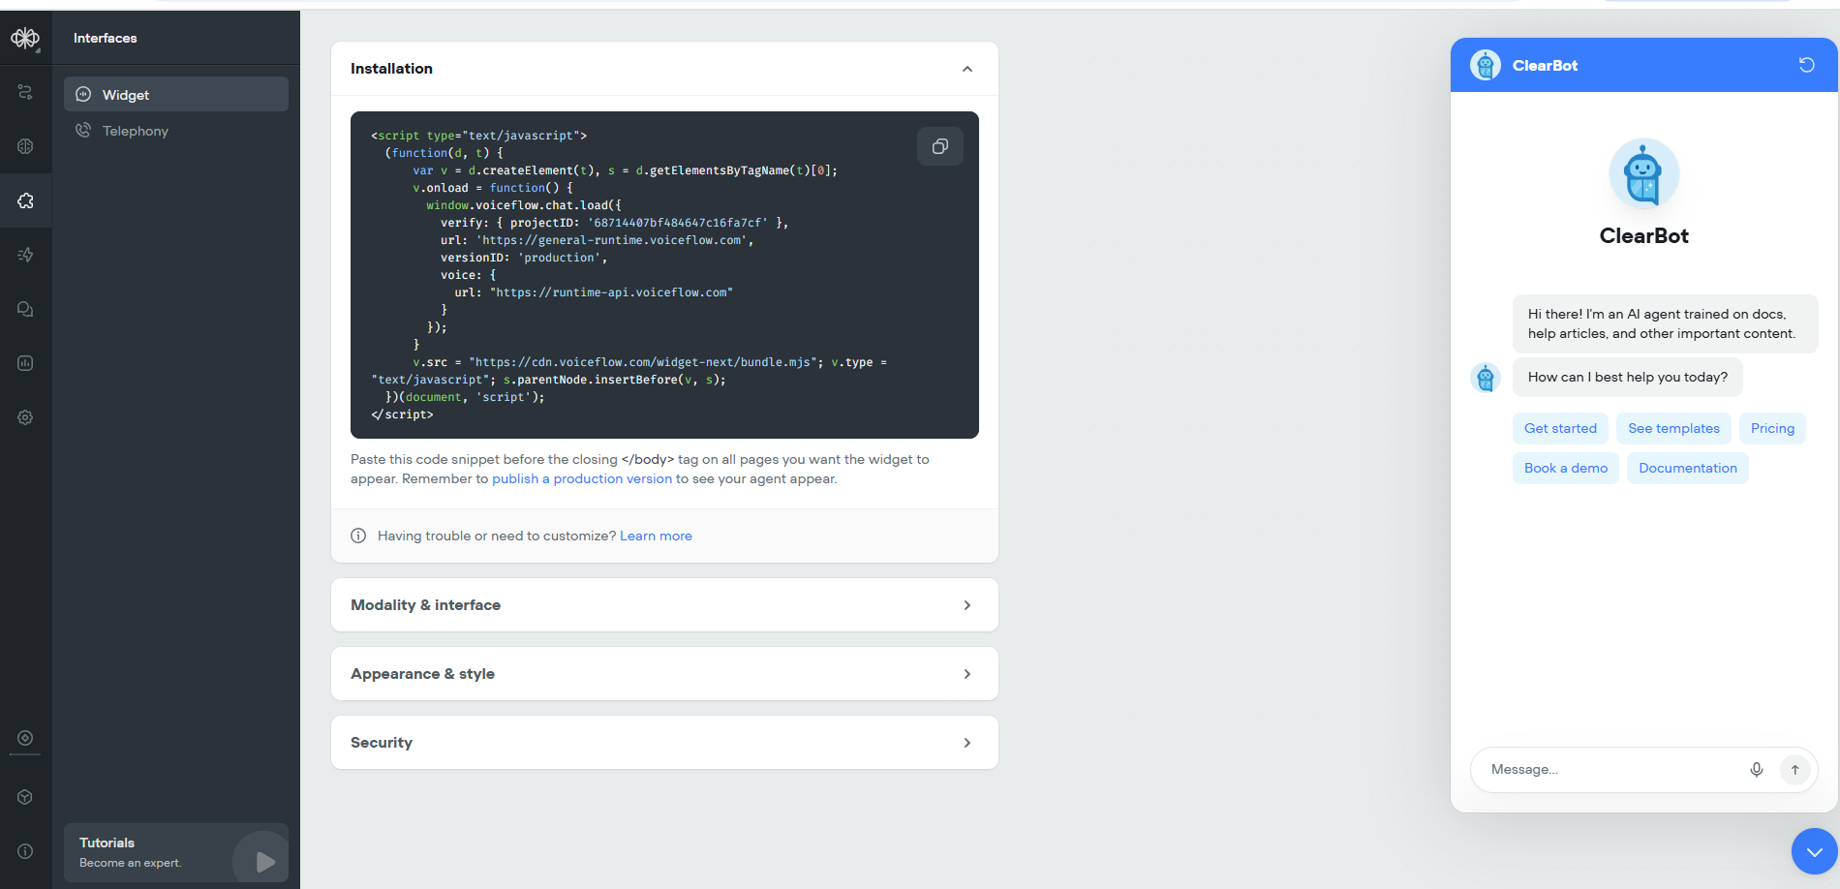Open publish a production version link

[582, 478]
